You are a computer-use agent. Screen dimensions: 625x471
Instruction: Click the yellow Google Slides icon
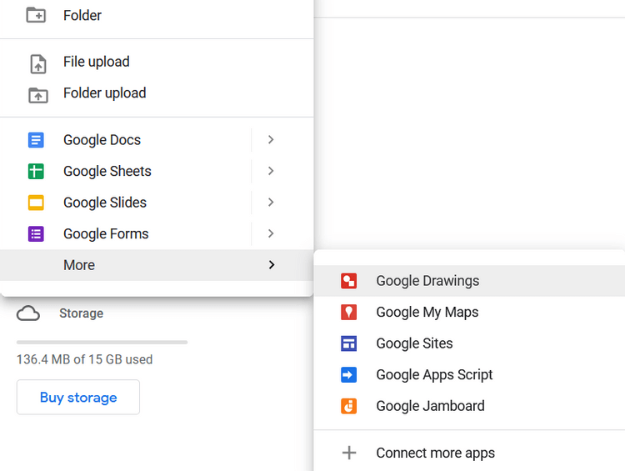tap(36, 203)
